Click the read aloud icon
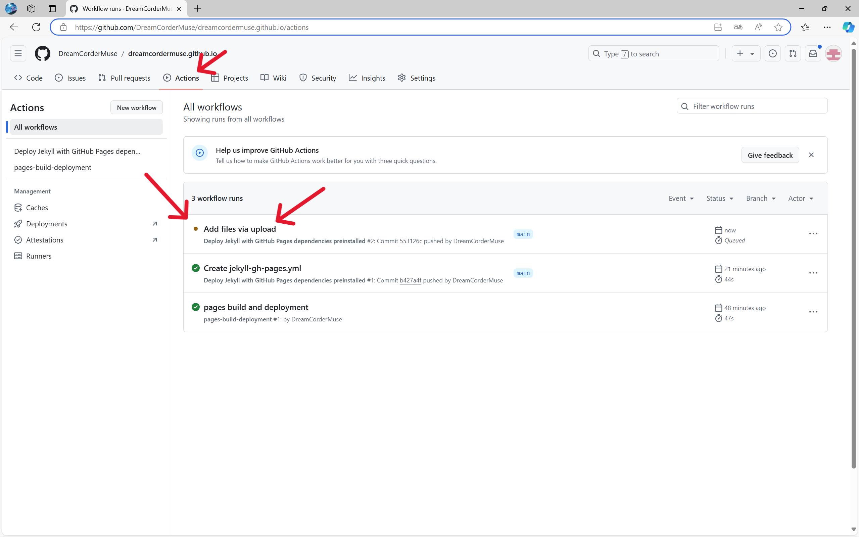 758,27
